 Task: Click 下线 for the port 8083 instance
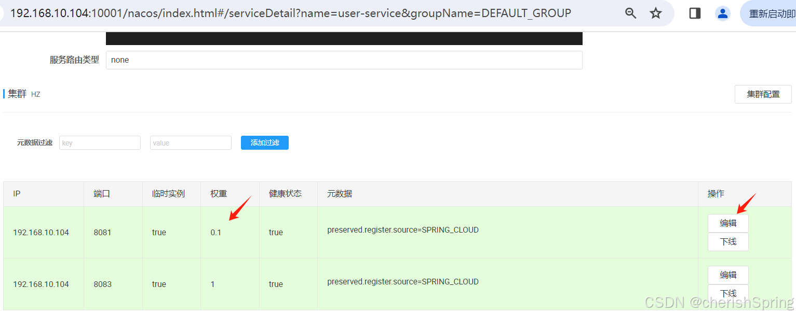[x=728, y=294]
